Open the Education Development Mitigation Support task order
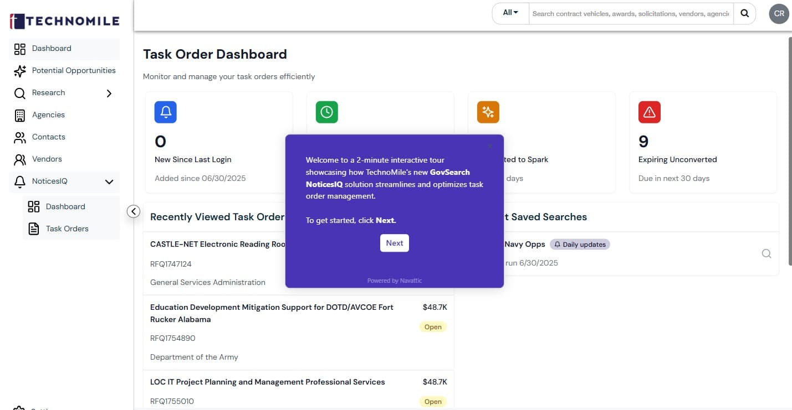This screenshot has width=792, height=410. click(272, 313)
